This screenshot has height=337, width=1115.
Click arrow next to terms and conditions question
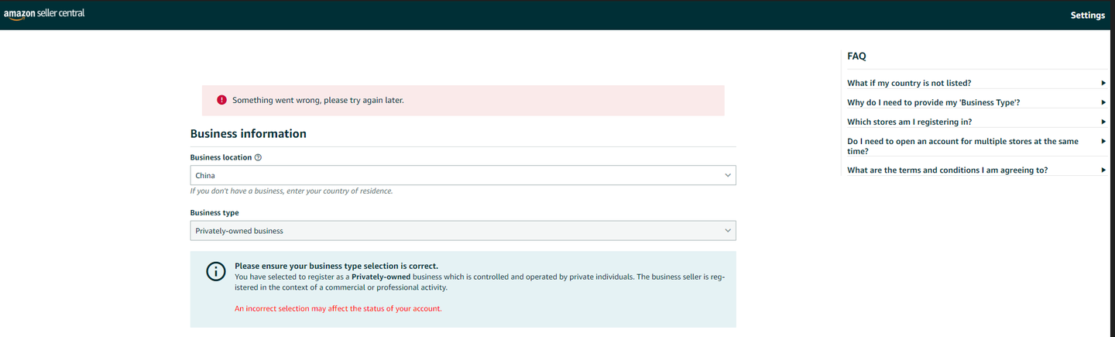click(1103, 170)
